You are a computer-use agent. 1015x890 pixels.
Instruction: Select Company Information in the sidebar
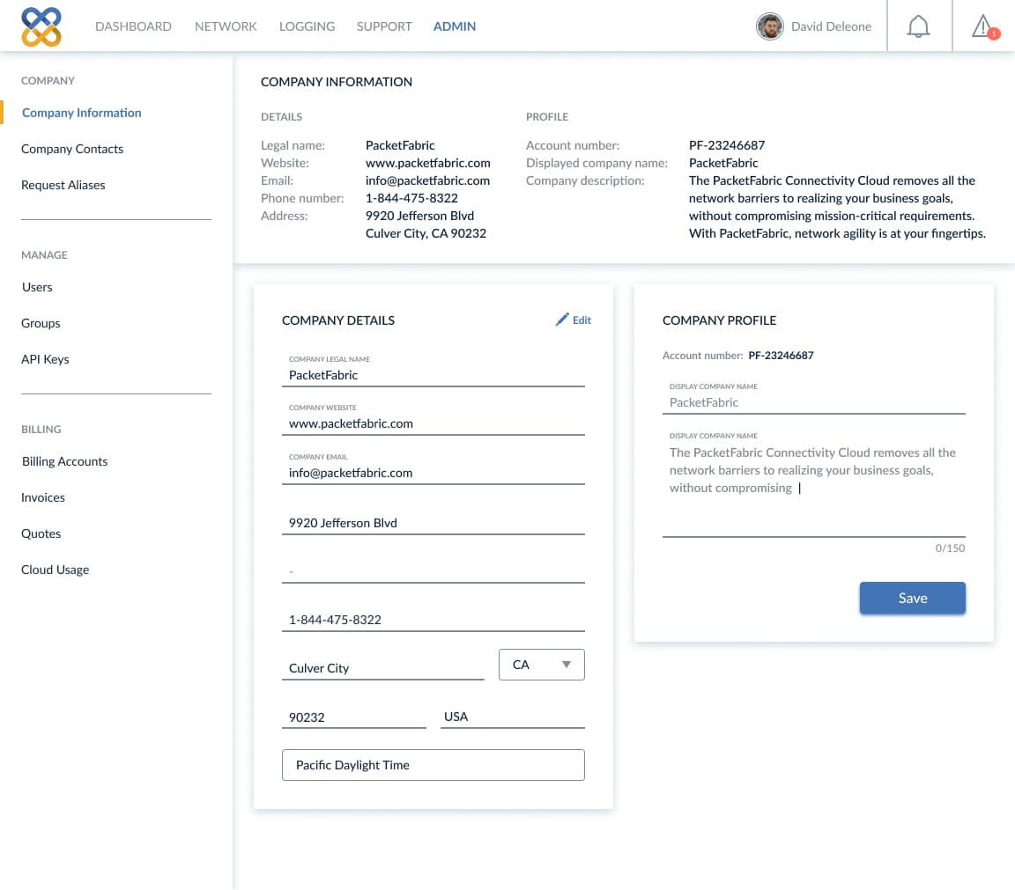[x=82, y=113]
